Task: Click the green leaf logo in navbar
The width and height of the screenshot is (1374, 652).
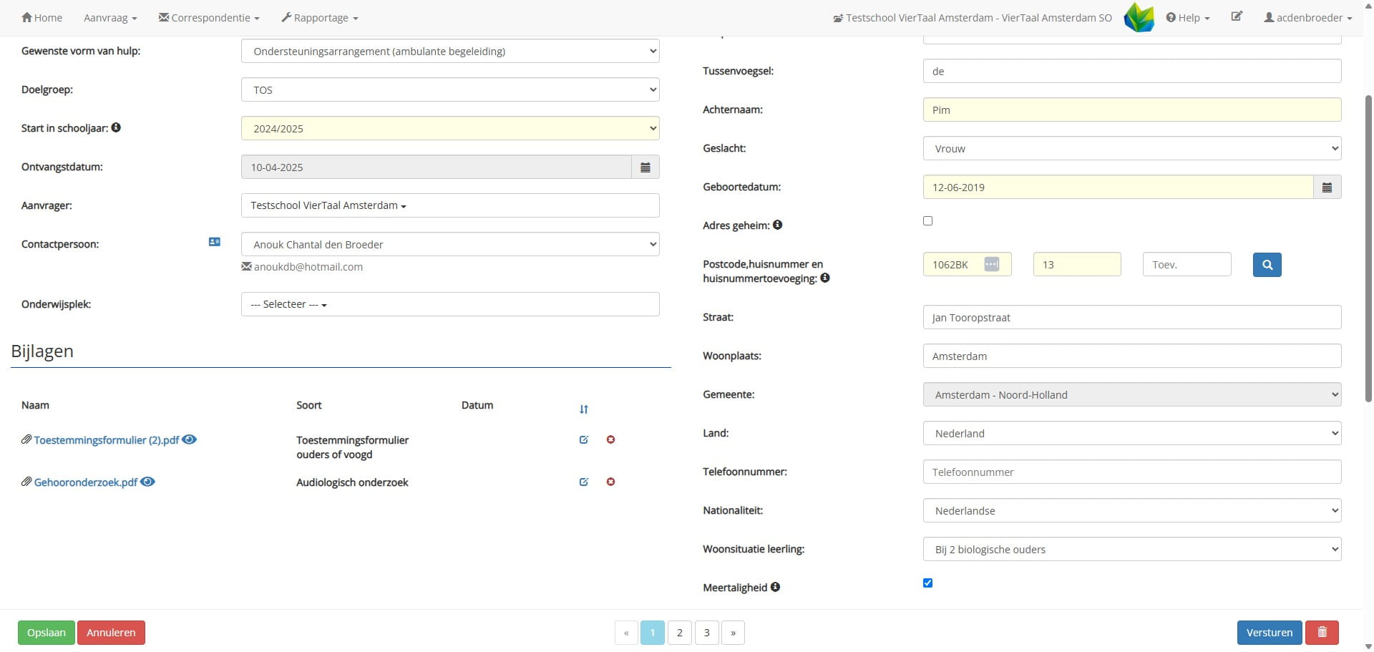Action: tap(1139, 17)
